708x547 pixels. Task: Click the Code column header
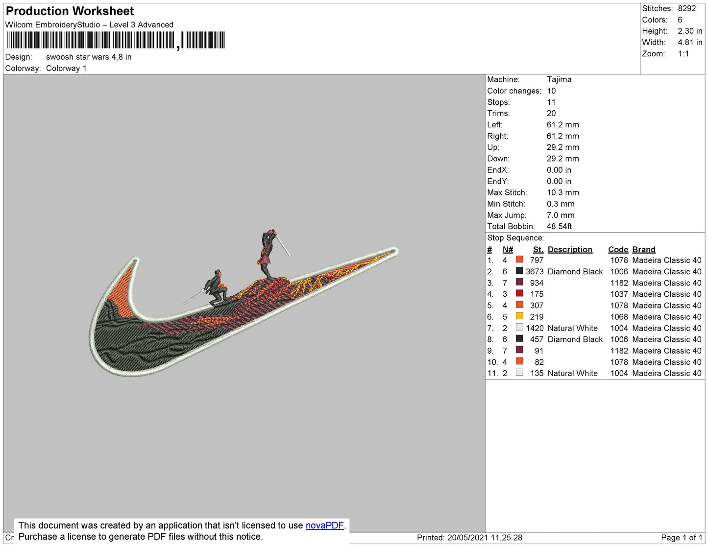pos(618,249)
